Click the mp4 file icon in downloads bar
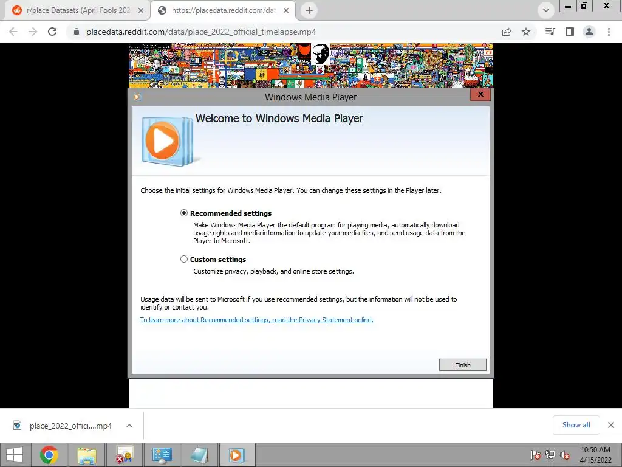622x467 pixels. (17, 426)
